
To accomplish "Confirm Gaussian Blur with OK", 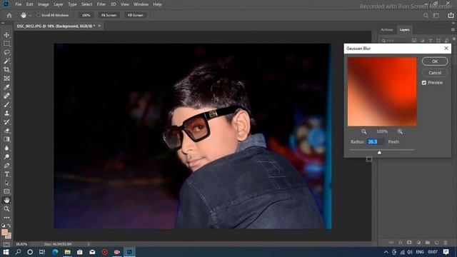I will [x=435, y=61].
